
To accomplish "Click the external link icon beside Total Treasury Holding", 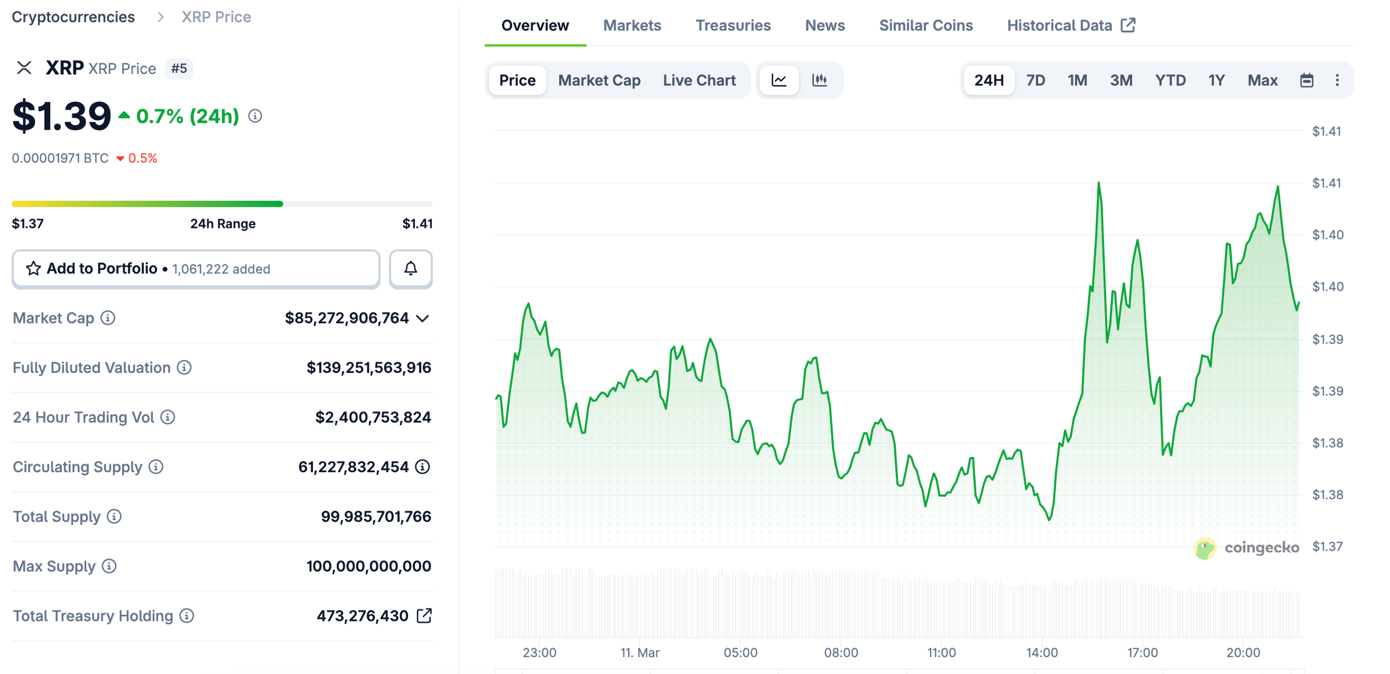I will pos(425,615).
